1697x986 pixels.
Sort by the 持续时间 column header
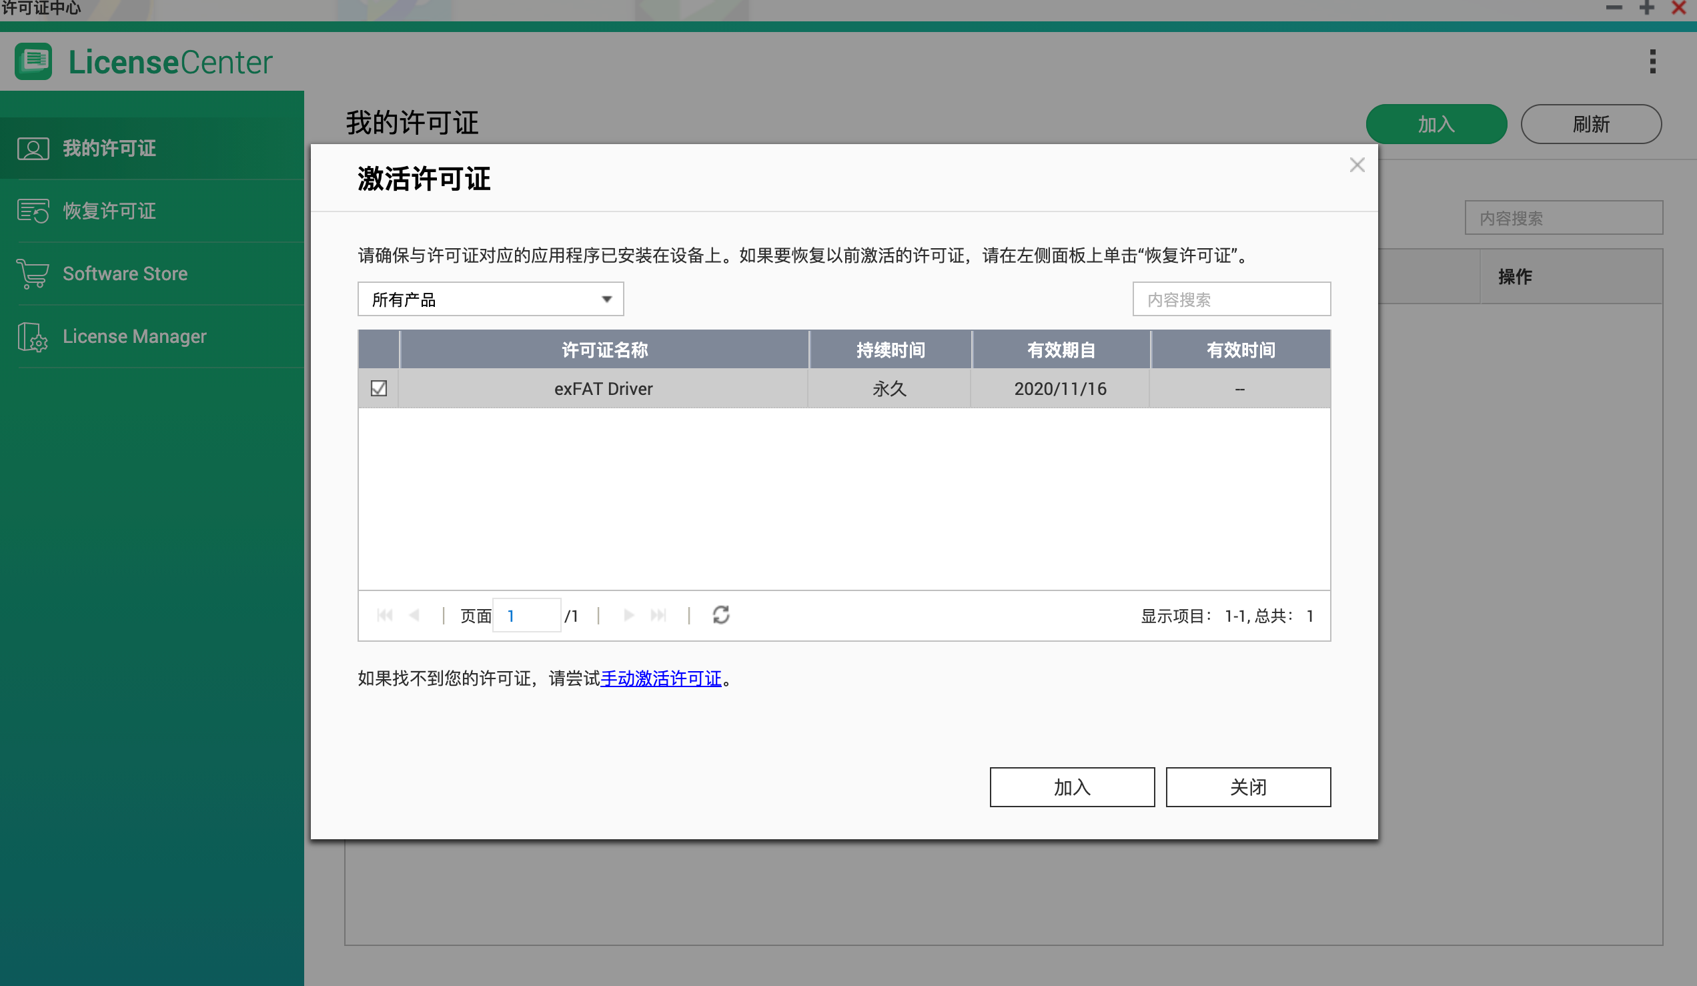point(891,350)
